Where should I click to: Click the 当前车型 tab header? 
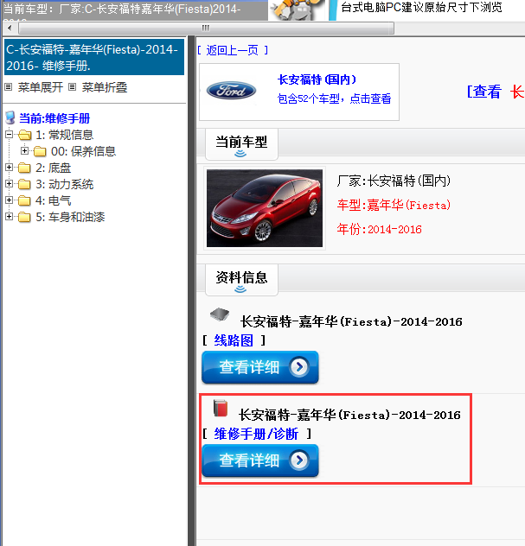241,143
